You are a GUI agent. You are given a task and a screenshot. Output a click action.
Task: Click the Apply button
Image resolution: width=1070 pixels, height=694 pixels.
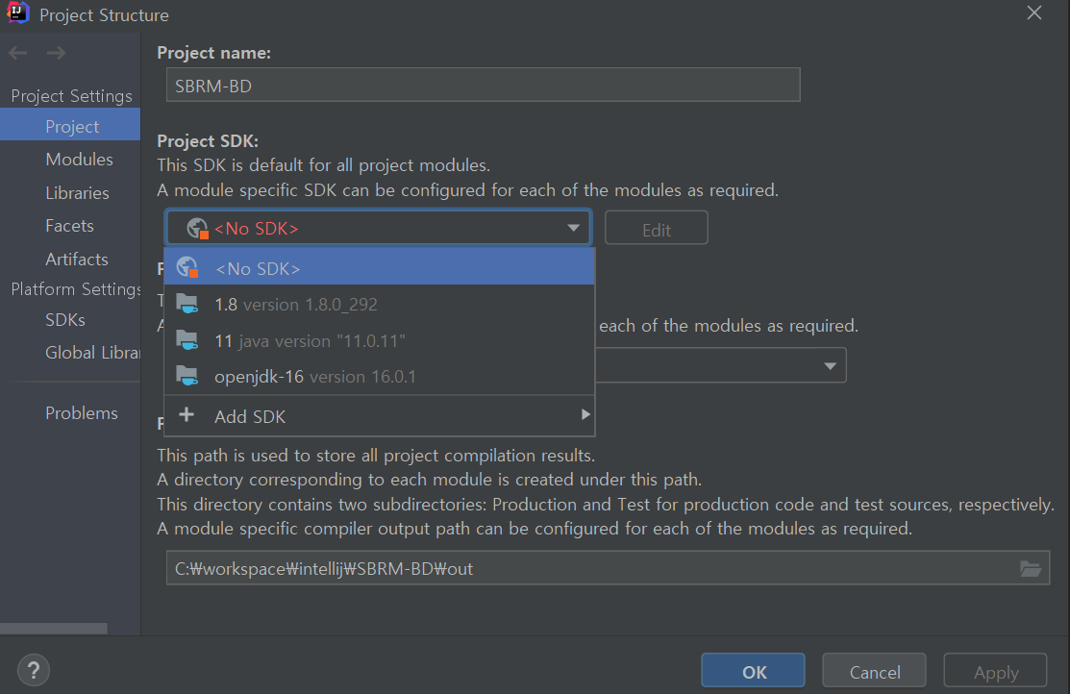(x=996, y=672)
